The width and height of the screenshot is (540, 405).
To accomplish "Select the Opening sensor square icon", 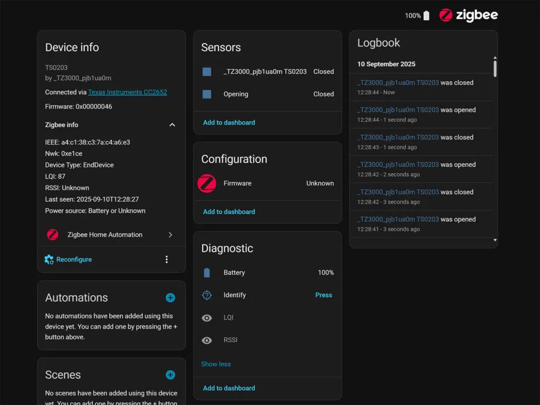I will point(207,94).
